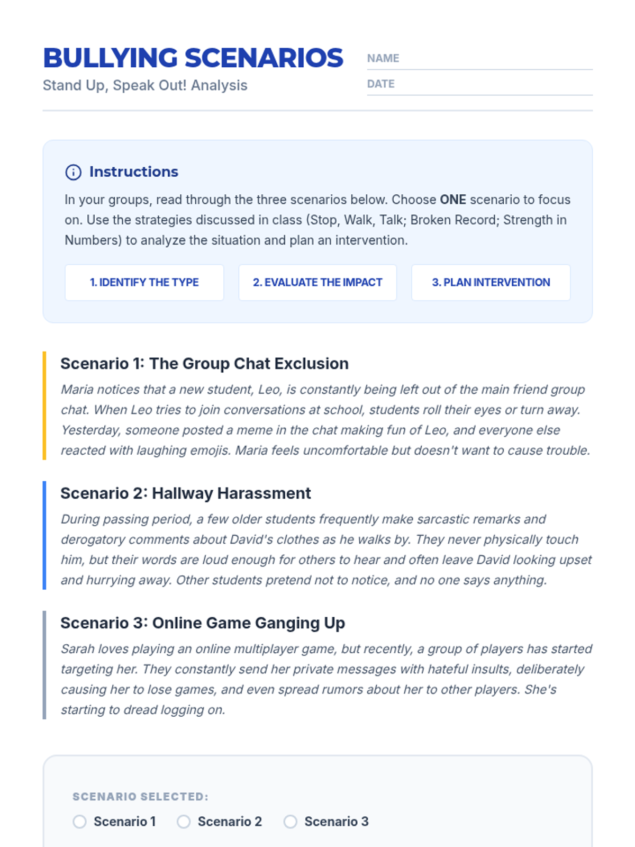Click the yellow bar beside Scenario 1

point(44,406)
